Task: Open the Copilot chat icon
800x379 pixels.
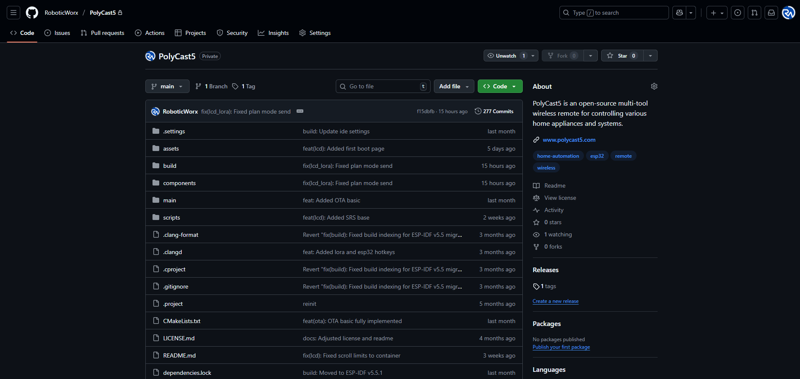Action: pos(679,13)
